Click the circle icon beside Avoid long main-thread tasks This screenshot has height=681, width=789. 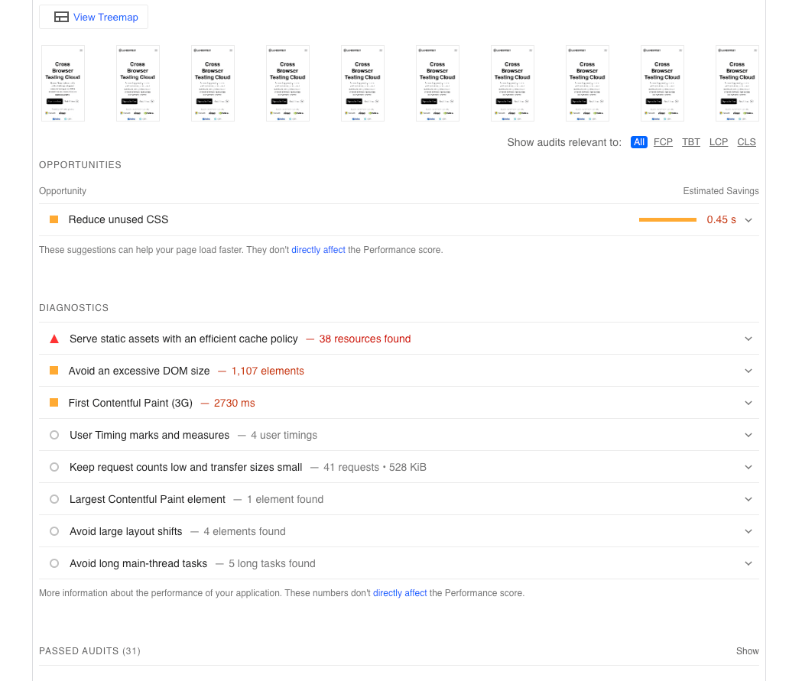coord(54,563)
